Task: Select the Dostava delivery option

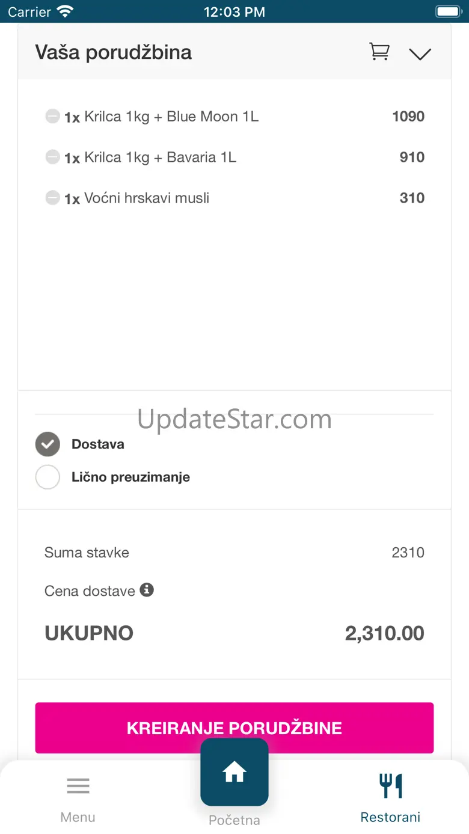Action: tap(48, 444)
